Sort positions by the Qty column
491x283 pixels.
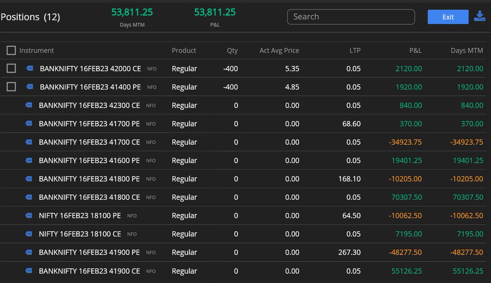tap(232, 50)
